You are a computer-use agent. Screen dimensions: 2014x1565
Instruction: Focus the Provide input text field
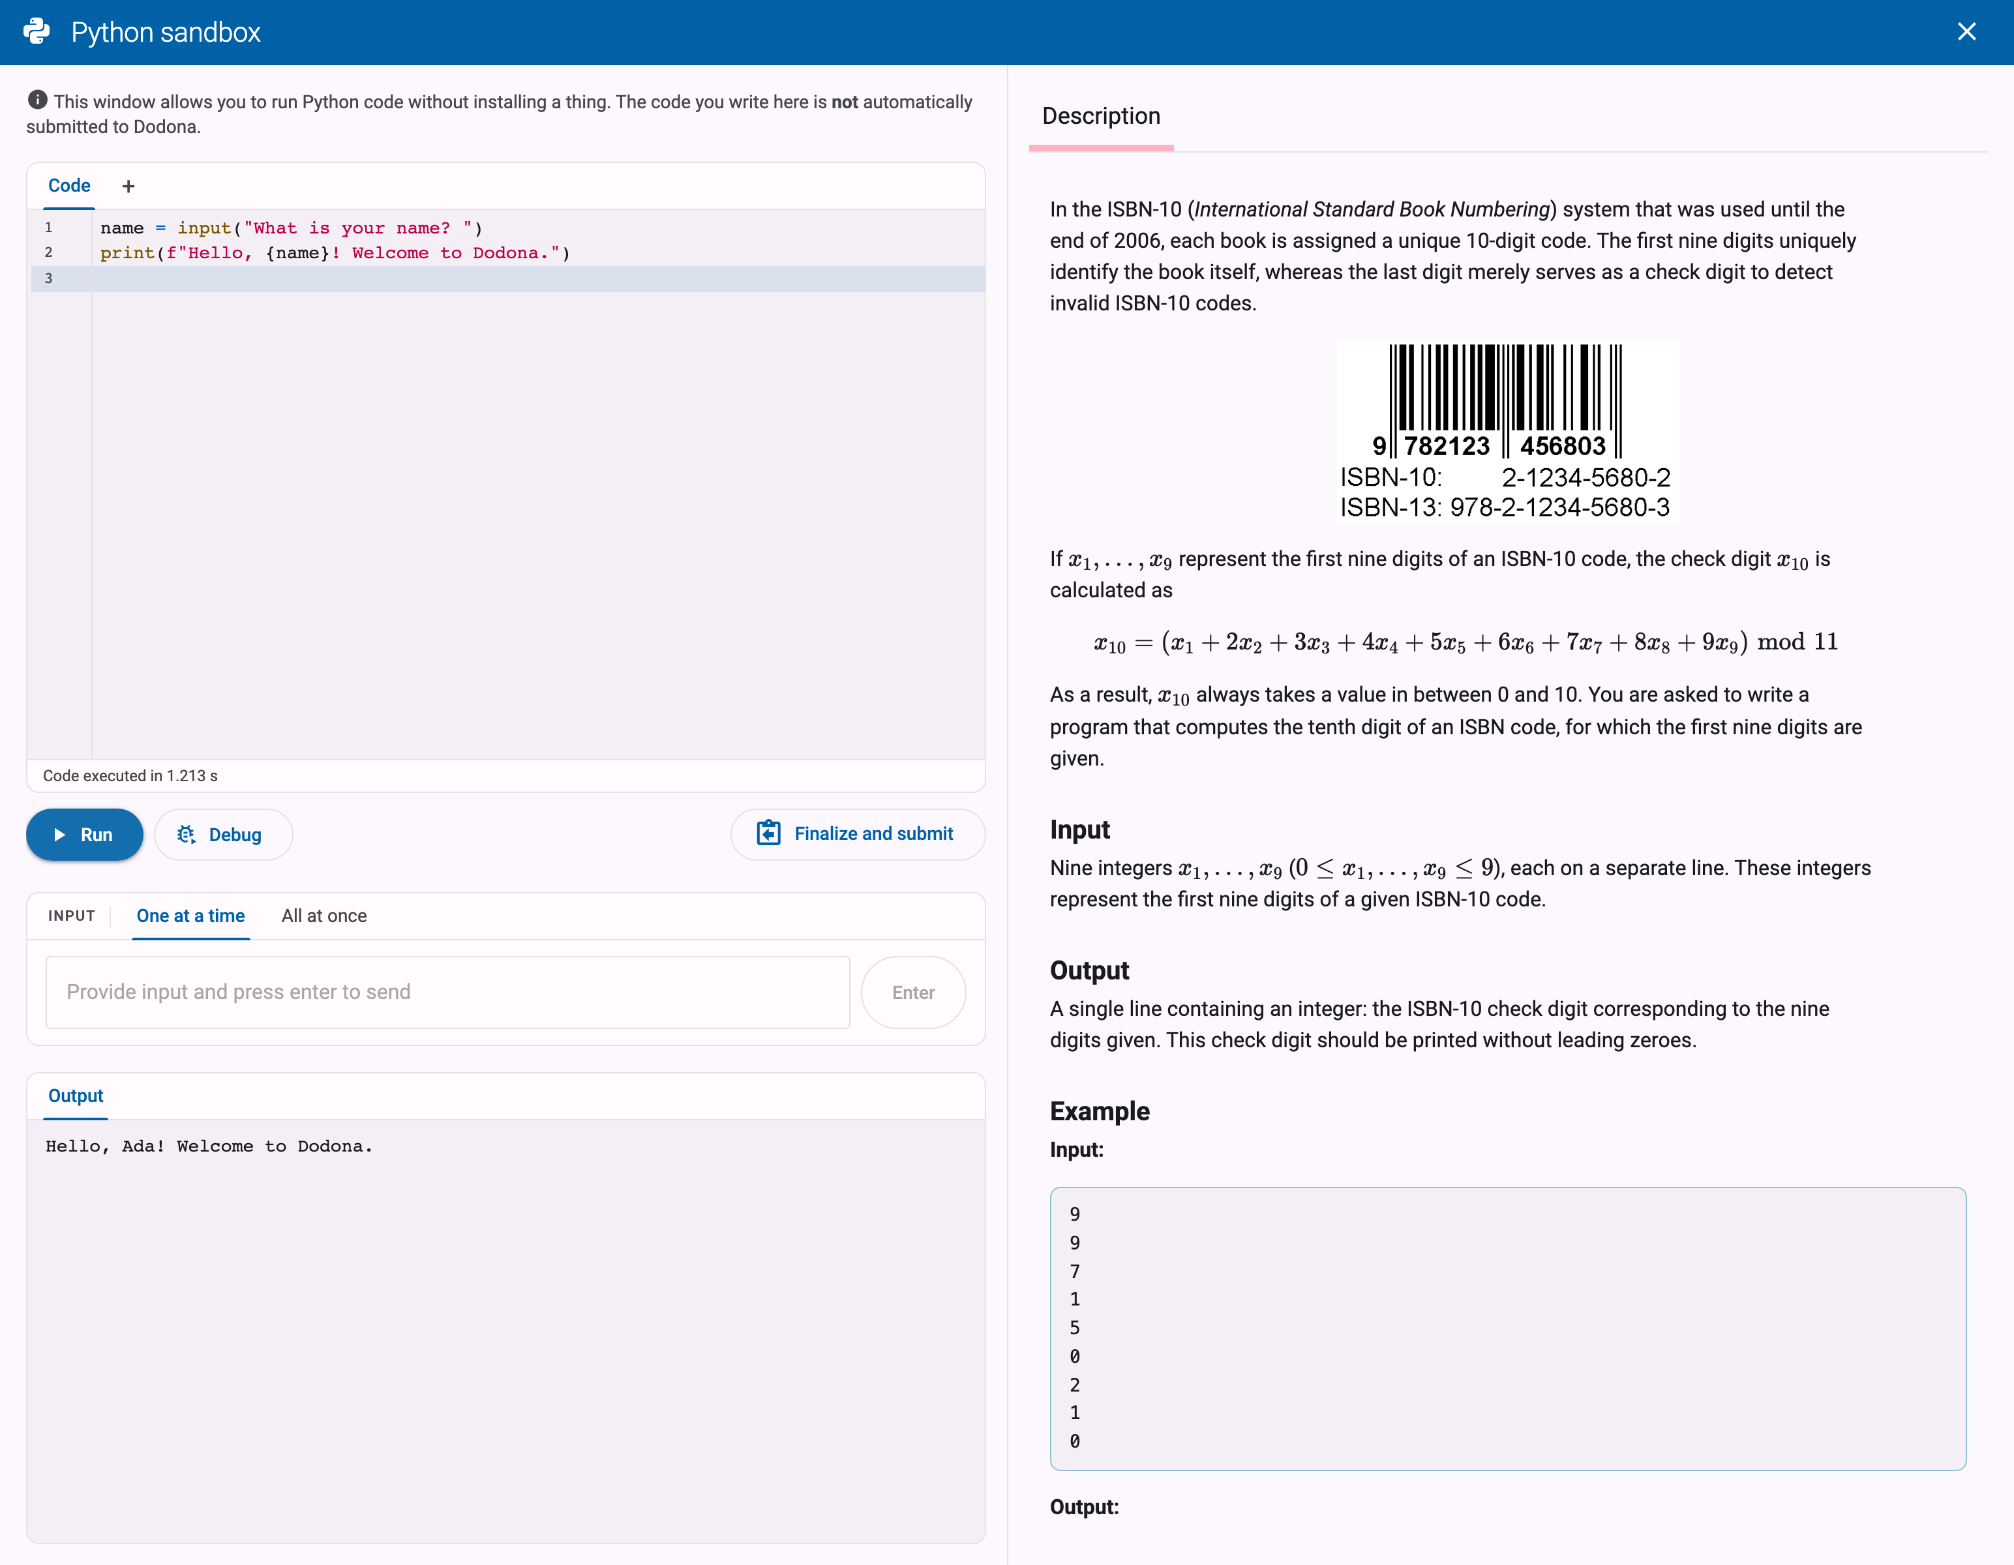click(x=448, y=991)
